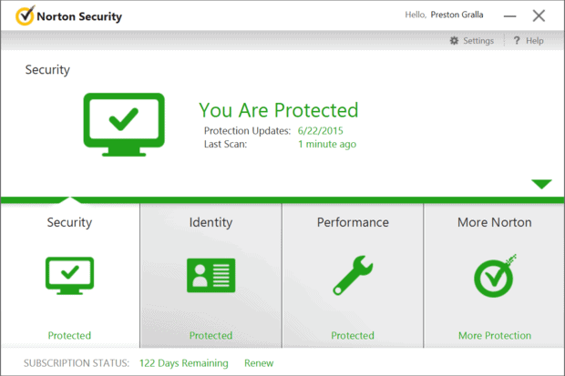Viewport: 565px width, 376px height.
Task: Click the large protected monitor icon
Action: 124,125
